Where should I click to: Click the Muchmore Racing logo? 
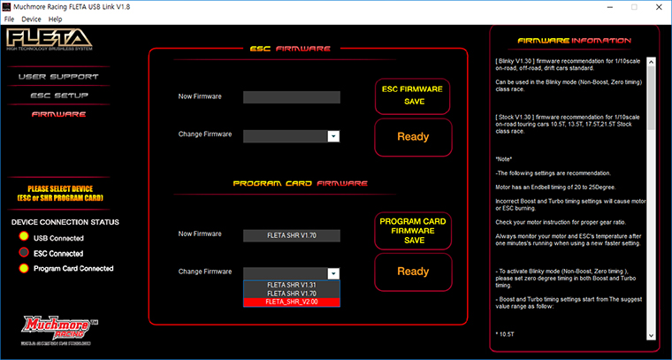pyautogui.click(x=59, y=330)
